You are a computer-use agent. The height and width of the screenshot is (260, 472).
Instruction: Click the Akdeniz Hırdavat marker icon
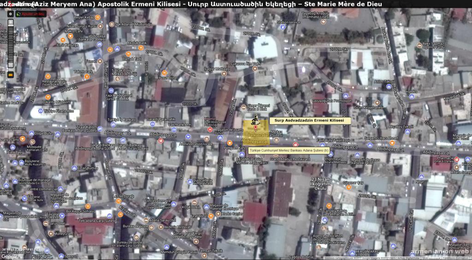pyautogui.click(x=161, y=227)
